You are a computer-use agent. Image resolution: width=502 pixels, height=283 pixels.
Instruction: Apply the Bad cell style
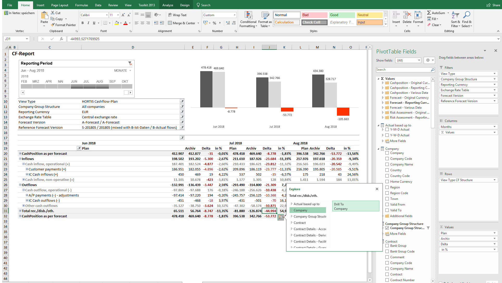pyautogui.click(x=314, y=15)
